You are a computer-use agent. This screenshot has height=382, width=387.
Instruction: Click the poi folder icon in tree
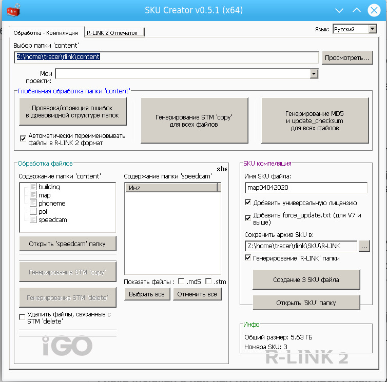pyautogui.click(x=33, y=211)
